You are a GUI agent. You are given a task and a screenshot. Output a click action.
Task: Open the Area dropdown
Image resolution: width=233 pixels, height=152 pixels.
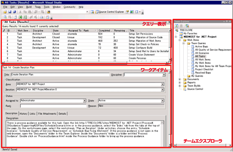tap(162, 84)
